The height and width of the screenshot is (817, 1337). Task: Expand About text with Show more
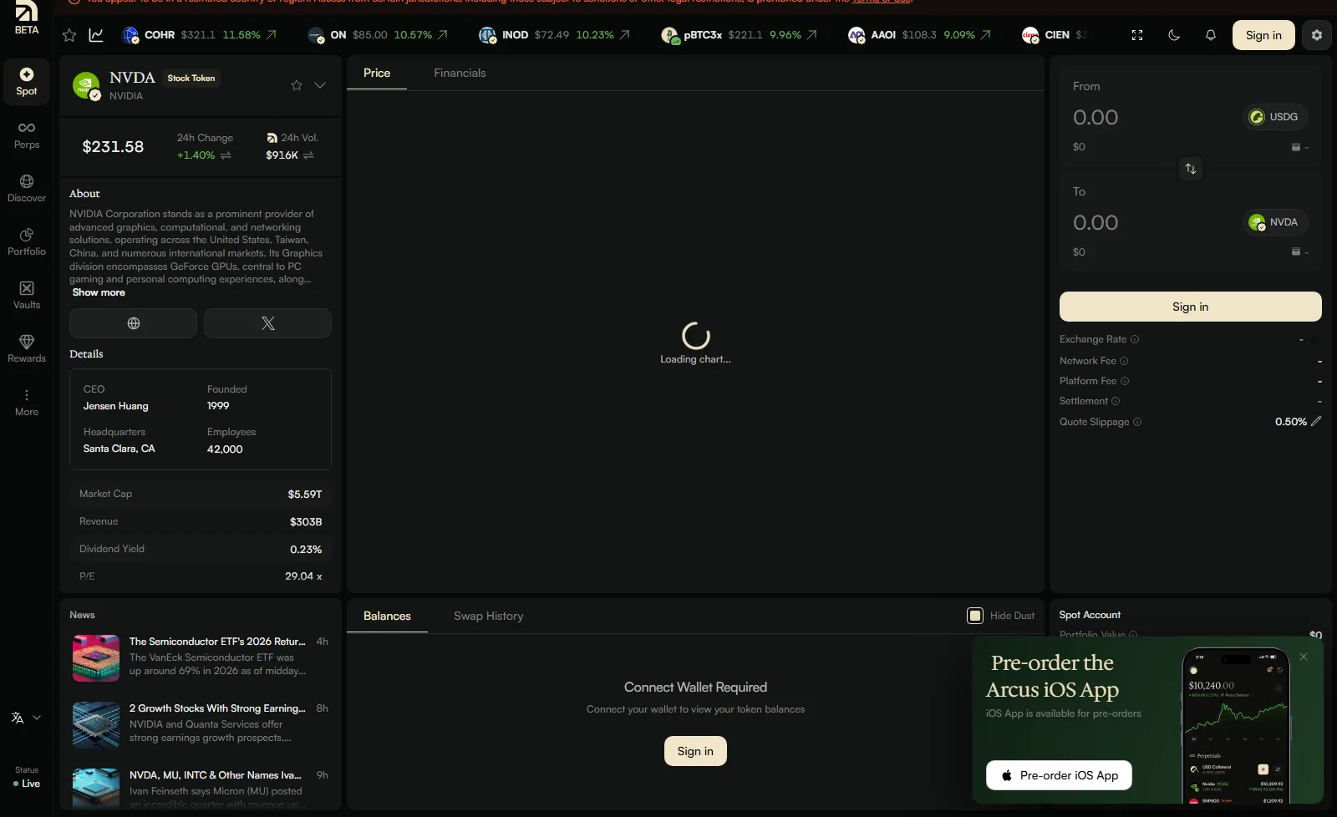[x=99, y=292]
